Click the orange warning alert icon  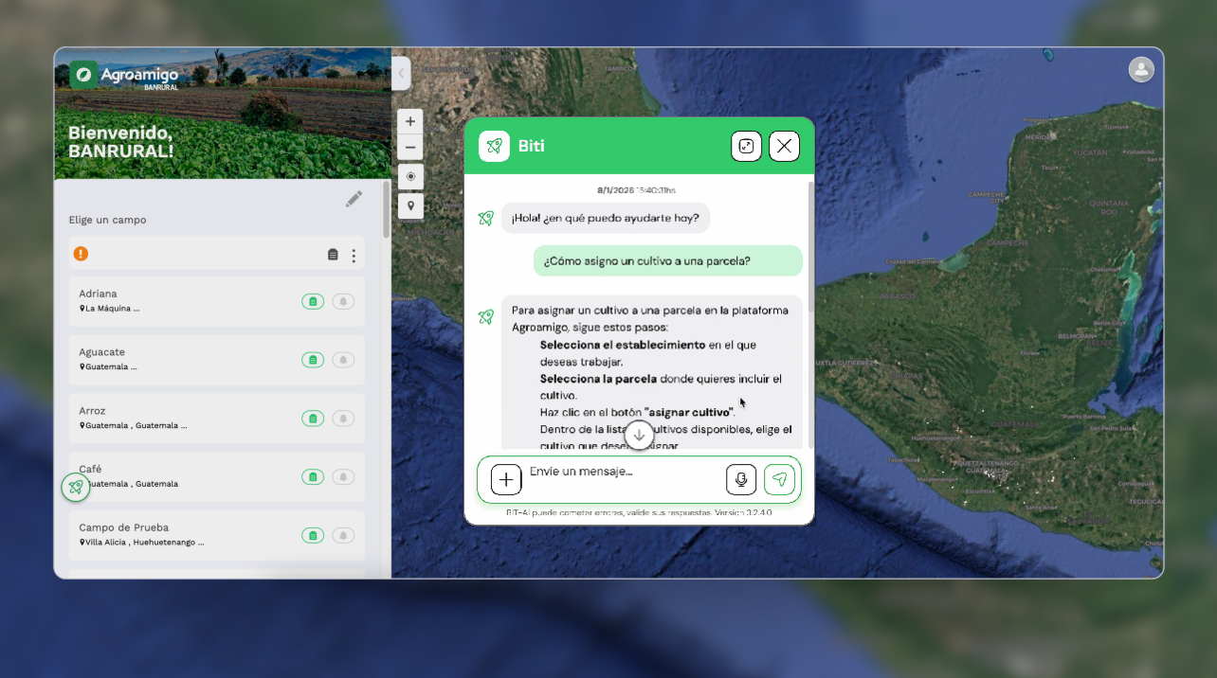point(81,254)
